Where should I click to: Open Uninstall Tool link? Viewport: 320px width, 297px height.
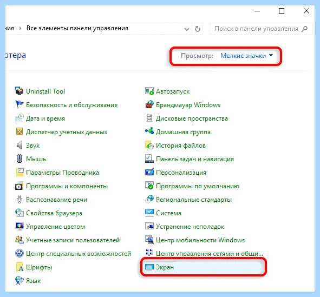click(x=45, y=91)
